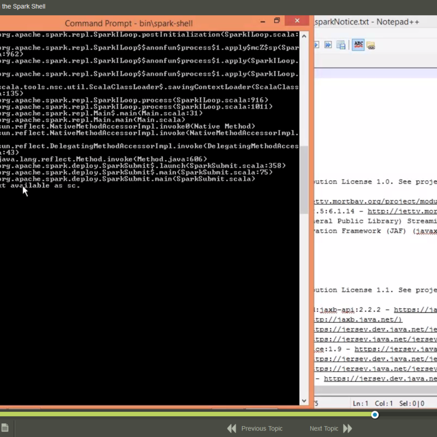The height and width of the screenshot is (437, 437).
Task: Click the sparkNotice.txt - Notepad++ title
Action: tap(367, 22)
